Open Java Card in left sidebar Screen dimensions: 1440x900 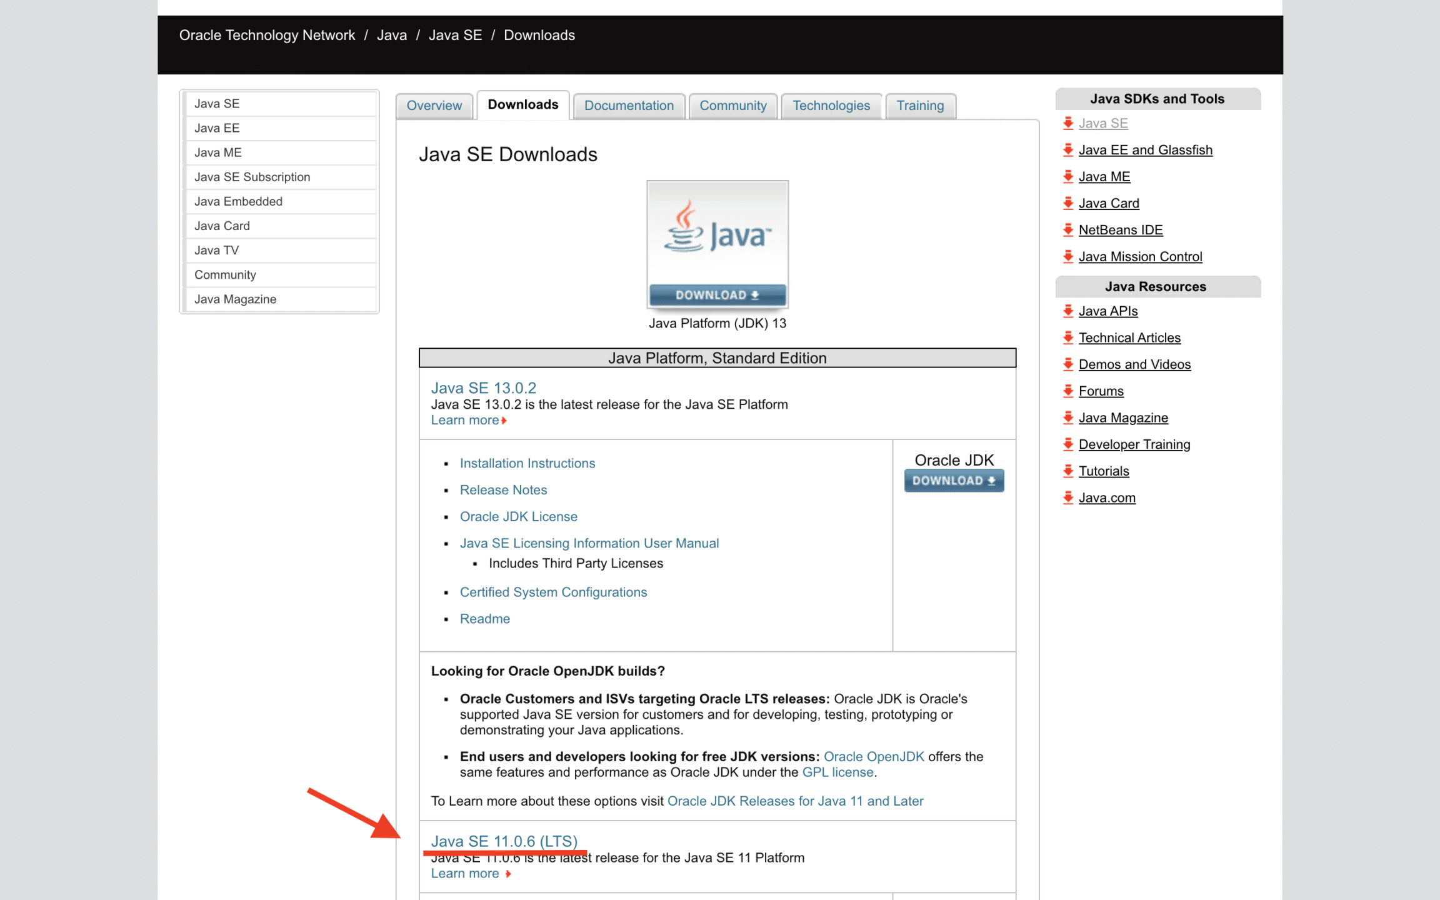(281, 226)
